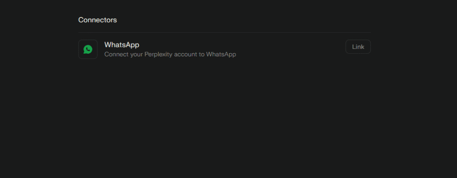Tap the rounded square WhatsApp icon box
Image resolution: width=457 pixels, height=178 pixels.
pyautogui.click(x=88, y=49)
